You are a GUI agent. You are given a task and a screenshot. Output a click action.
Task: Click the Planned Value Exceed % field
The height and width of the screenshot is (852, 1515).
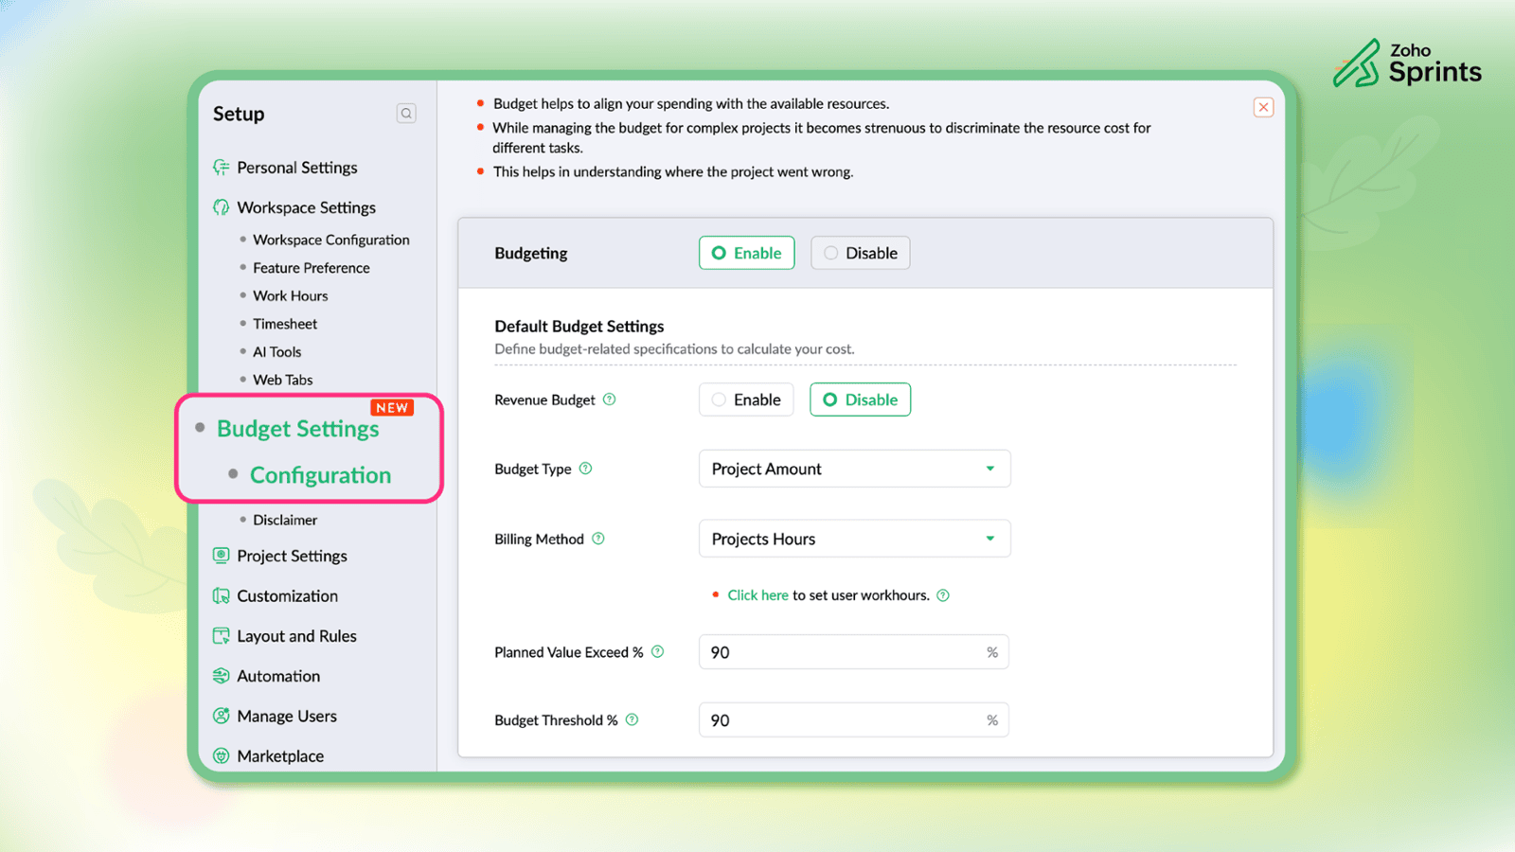point(843,652)
